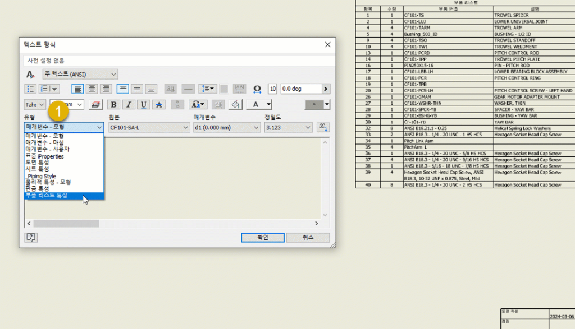Select '부품 리스트 특성' from the list

[x=64, y=196]
